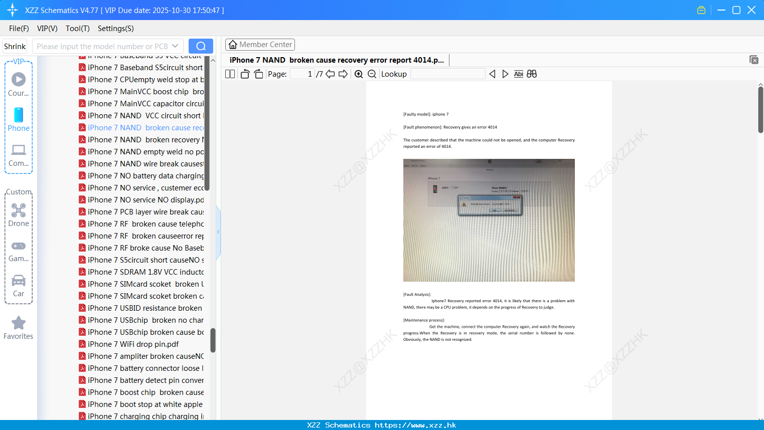Open iPhone 7 NO battery data charging file

point(141,176)
